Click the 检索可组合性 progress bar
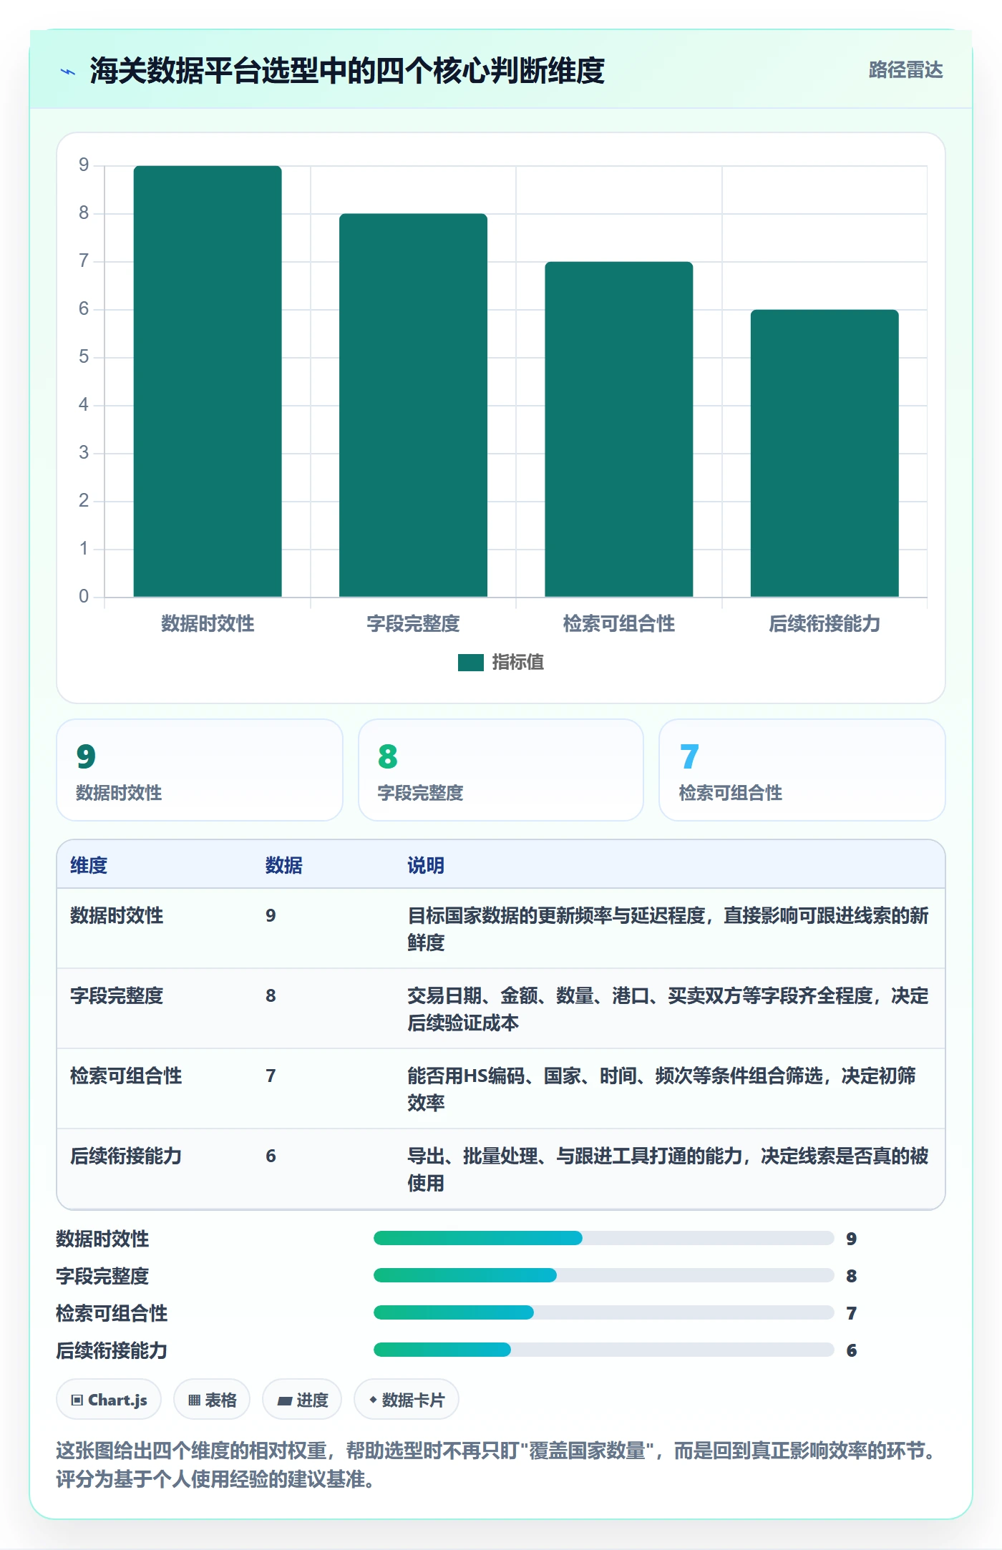The height and width of the screenshot is (1550, 1002). click(603, 1312)
